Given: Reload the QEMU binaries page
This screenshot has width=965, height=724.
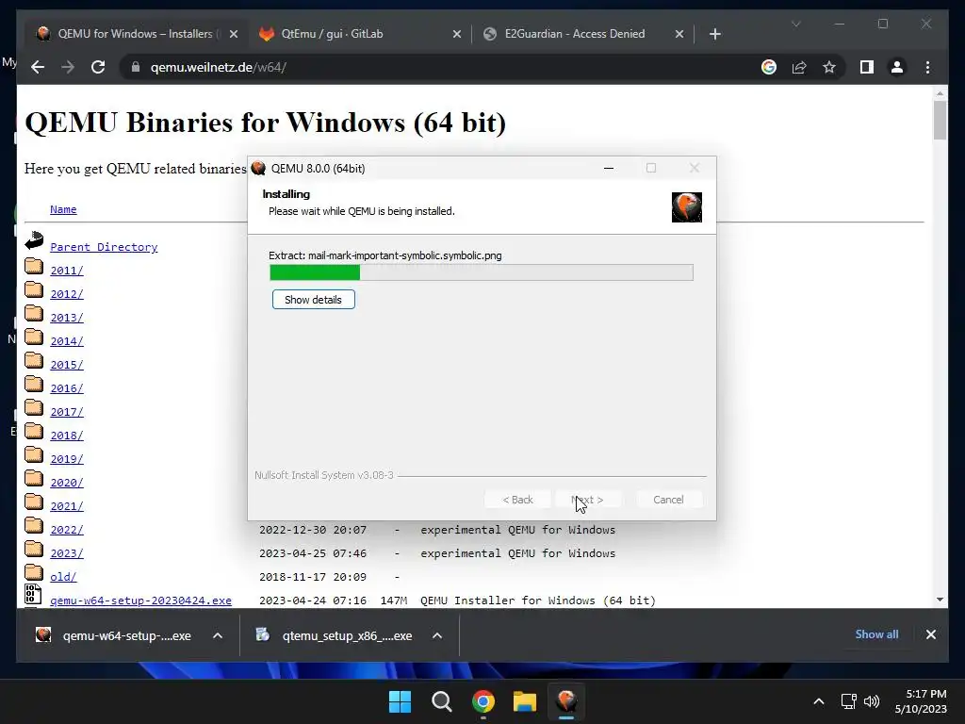Looking at the screenshot, I should (x=98, y=67).
